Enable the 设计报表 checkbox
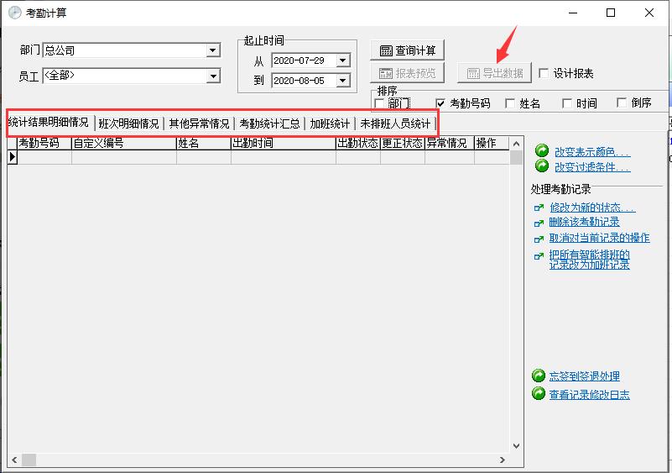Screen dimensions: 672x473 pyautogui.click(x=544, y=73)
